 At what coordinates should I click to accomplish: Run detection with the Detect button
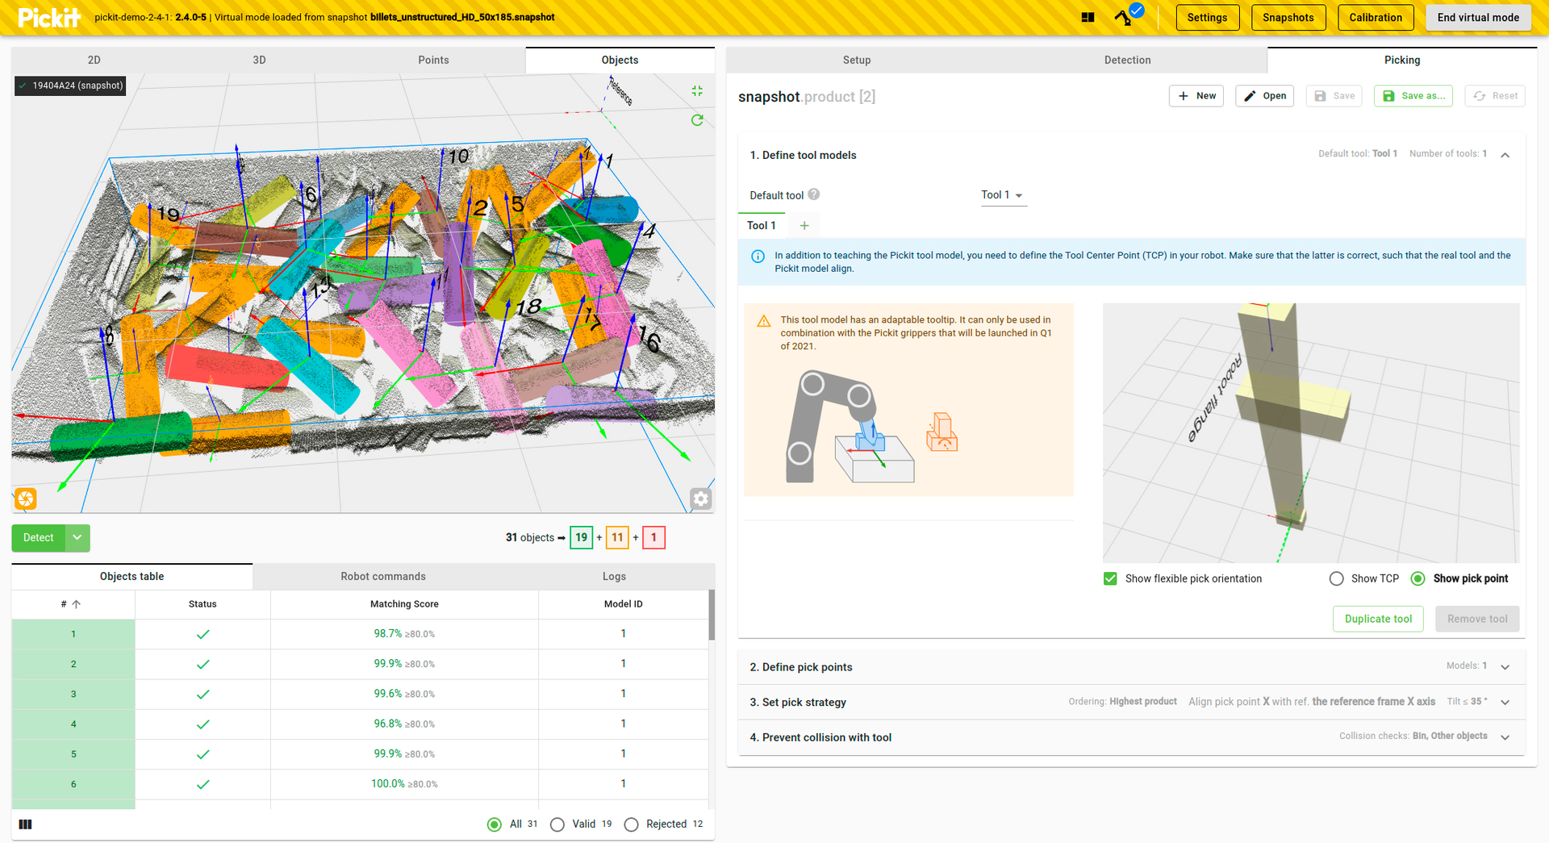click(38, 537)
